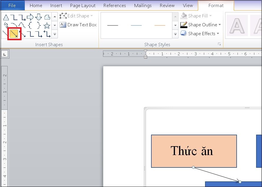The width and height of the screenshot is (262, 187).
Task: Expand the Shape Styles gallery
Action: [175, 34]
